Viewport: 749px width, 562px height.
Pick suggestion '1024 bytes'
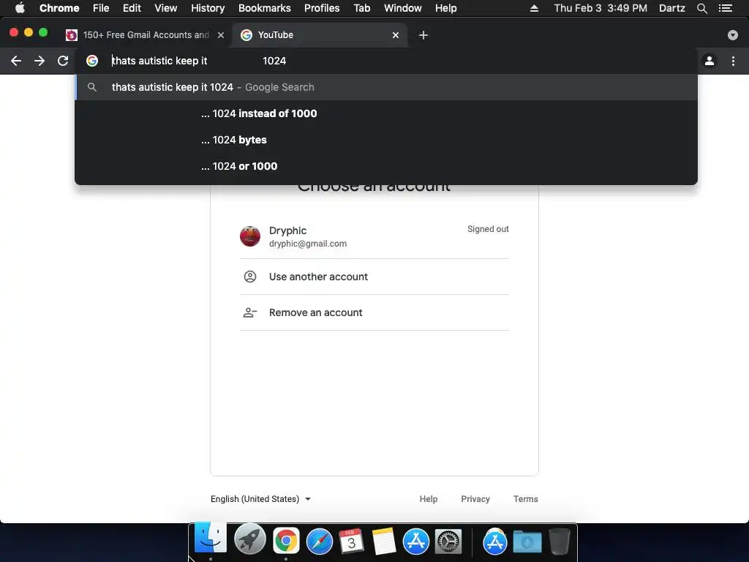[386, 140]
